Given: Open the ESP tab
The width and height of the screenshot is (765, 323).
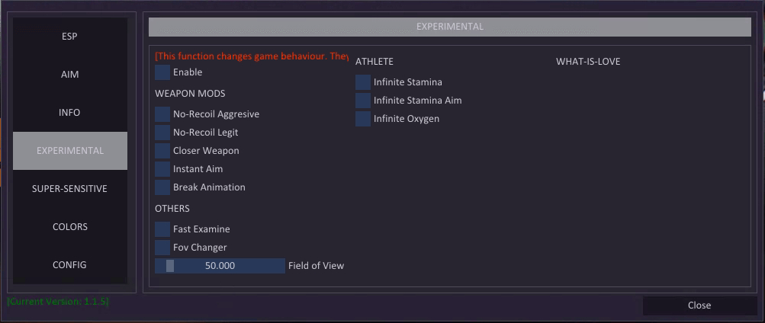Looking at the screenshot, I should (x=69, y=37).
